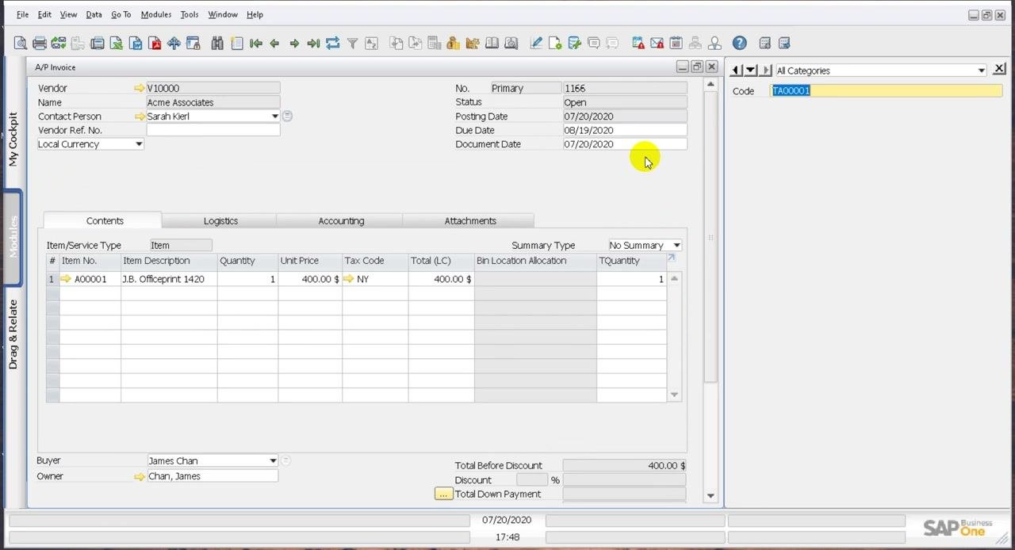The image size is (1015, 550).
Task: Click the user person toolbar icon
Action: coord(714,44)
